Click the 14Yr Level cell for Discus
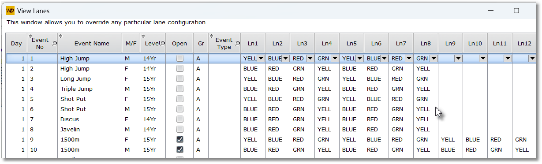Screen dimensions: 542x164 pyautogui.click(x=153, y=119)
